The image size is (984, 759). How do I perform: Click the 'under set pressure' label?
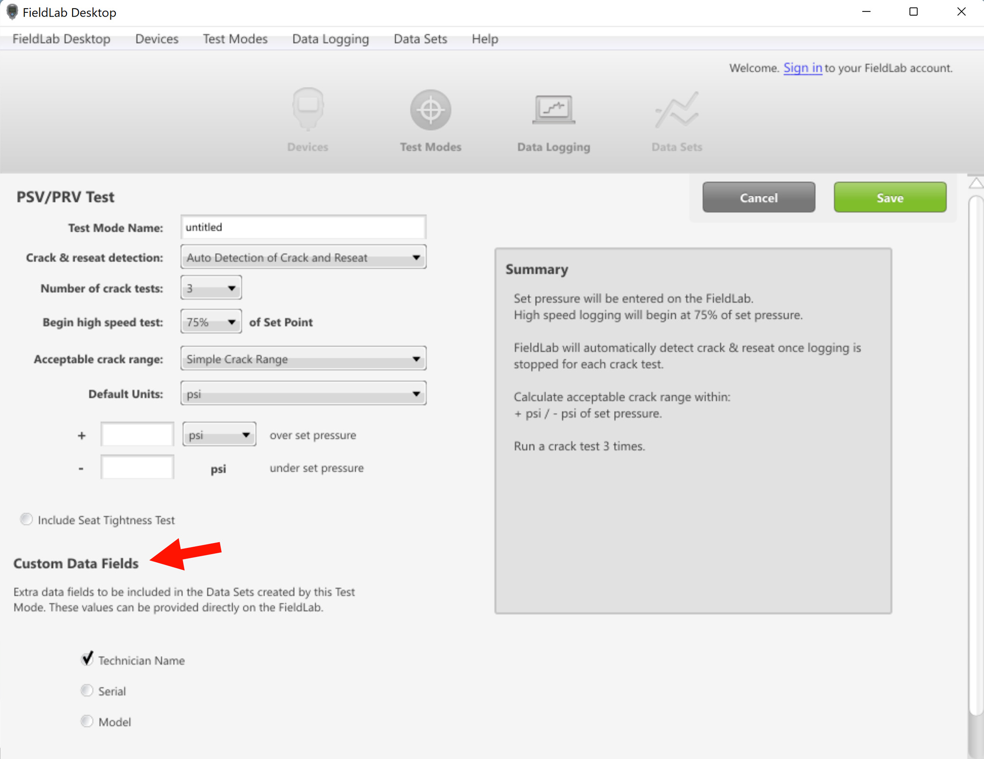316,468
